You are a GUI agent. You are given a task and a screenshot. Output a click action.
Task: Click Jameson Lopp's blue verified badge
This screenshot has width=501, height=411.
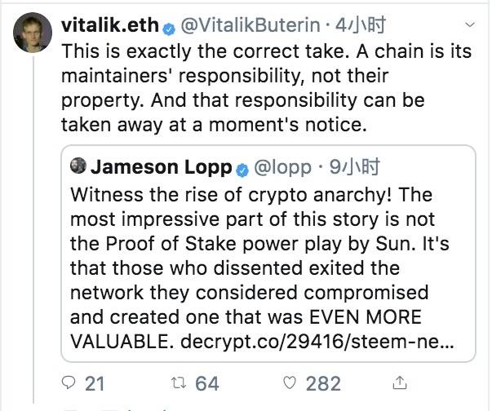[242, 169]
